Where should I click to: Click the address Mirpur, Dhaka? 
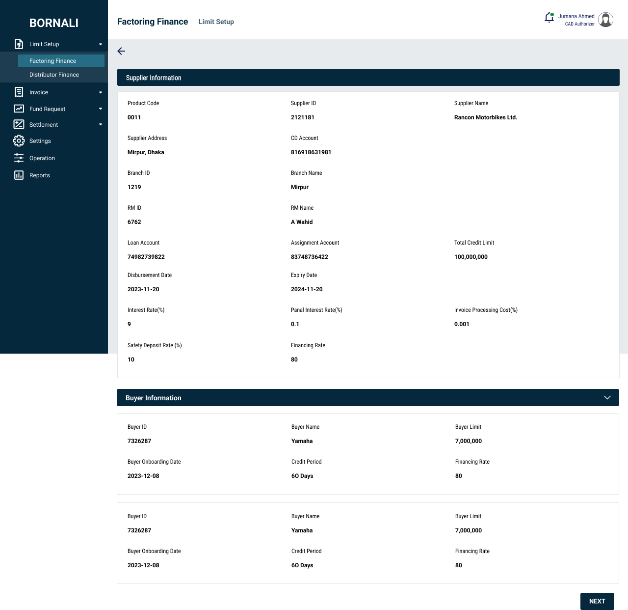146,152
